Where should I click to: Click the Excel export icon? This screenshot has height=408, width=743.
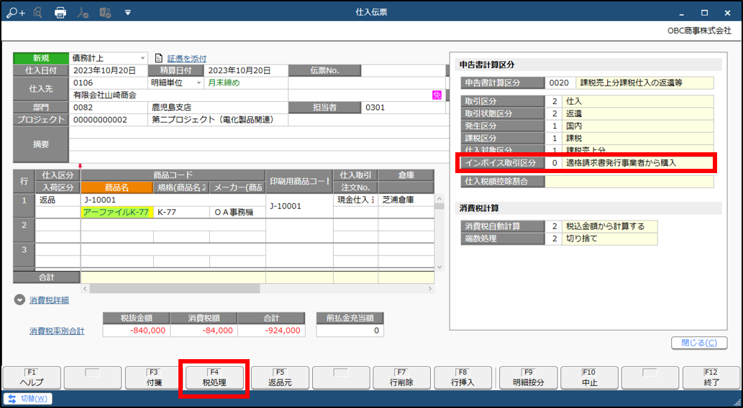click(x=105, y=13)
